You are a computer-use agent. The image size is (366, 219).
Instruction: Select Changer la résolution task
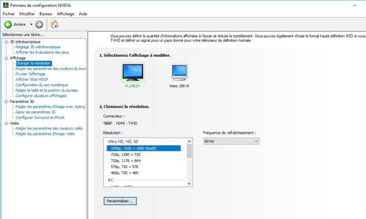tap(33, 63)
